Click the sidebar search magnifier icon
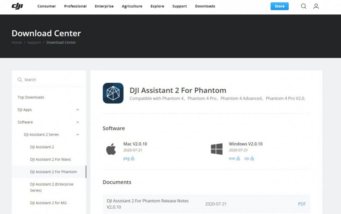341x214 pixels. (x=20, y=80)
